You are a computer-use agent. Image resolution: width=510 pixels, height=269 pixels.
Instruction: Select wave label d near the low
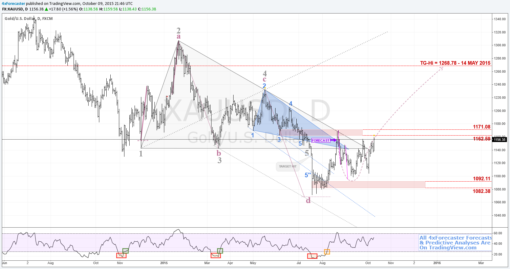(x=308, y=200)
